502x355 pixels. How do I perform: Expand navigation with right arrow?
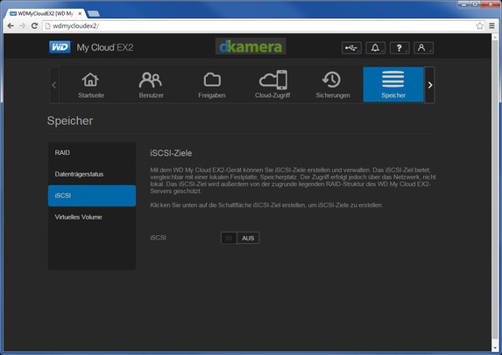(429, 85)
